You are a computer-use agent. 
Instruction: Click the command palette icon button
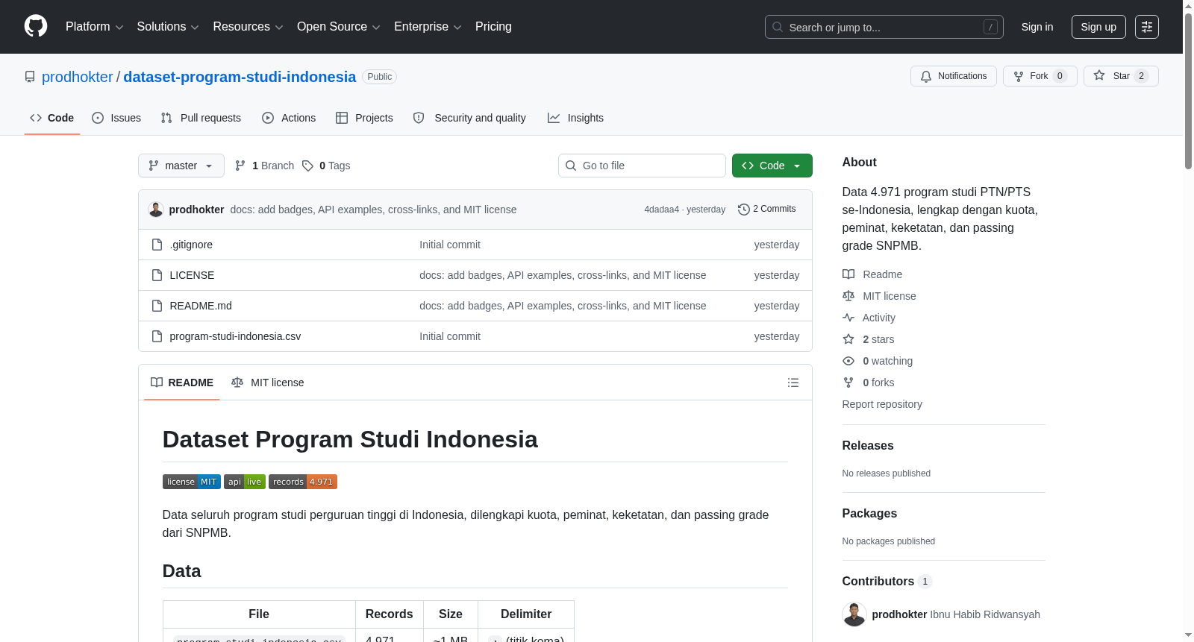[1146, 27]
